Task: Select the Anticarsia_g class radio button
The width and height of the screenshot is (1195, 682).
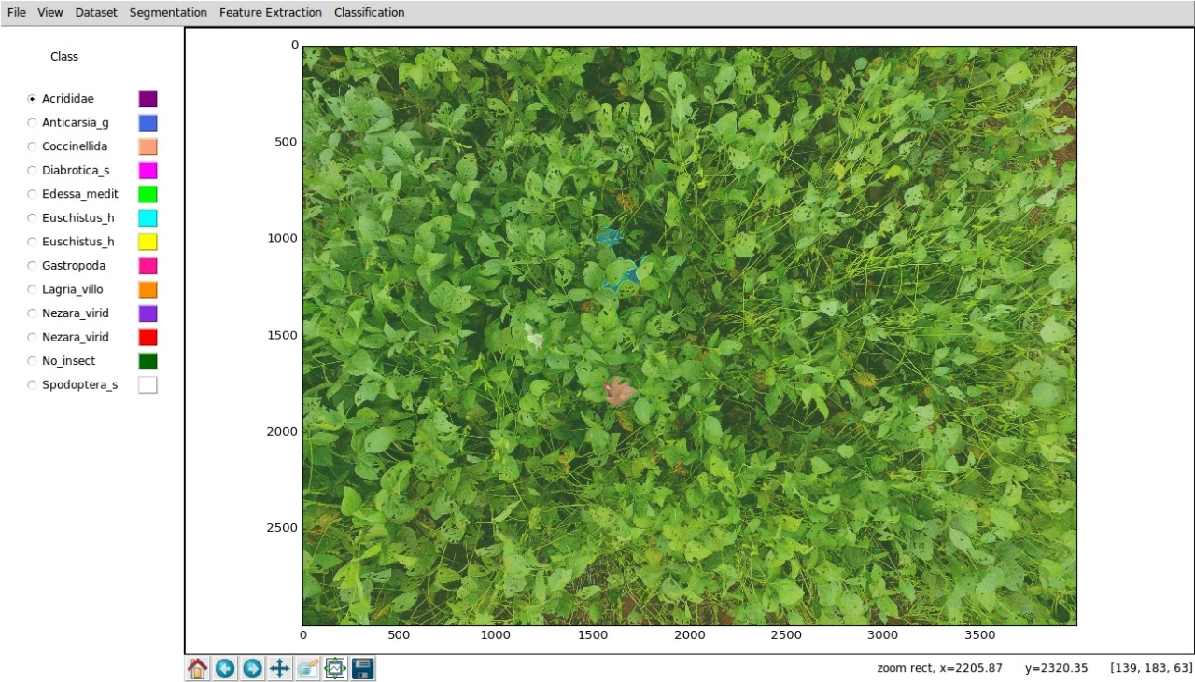Action: (x=33, y=122)
